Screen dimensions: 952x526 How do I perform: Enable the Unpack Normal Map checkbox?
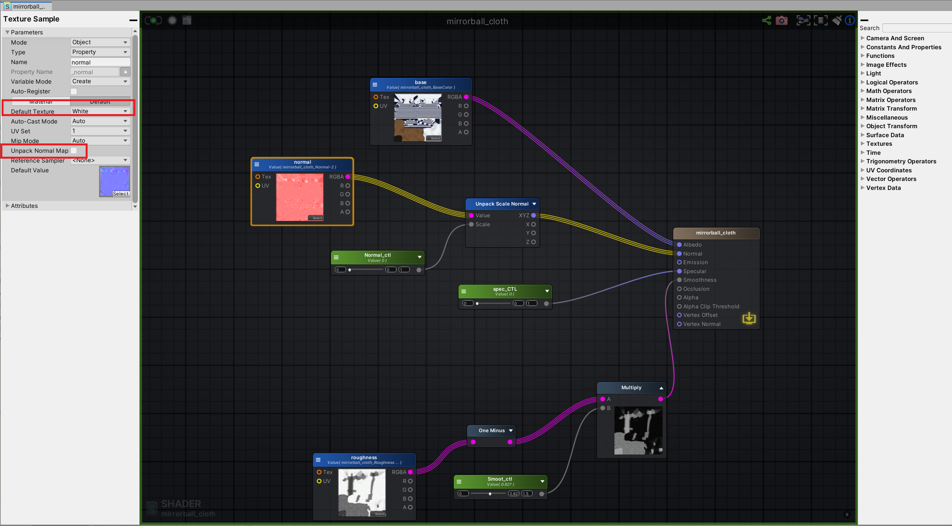click(74, 150)
